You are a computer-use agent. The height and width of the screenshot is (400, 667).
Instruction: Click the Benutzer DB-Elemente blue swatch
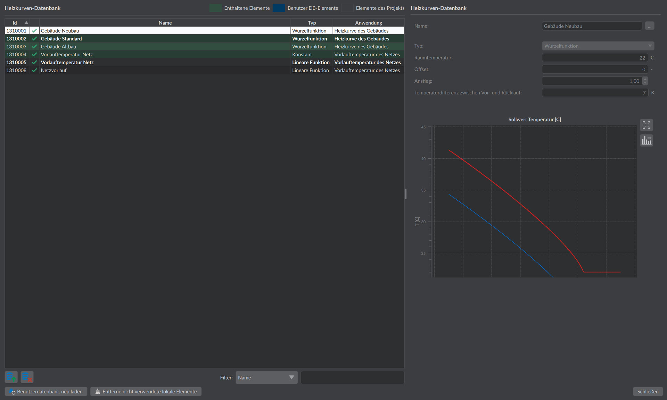(279, 8)
